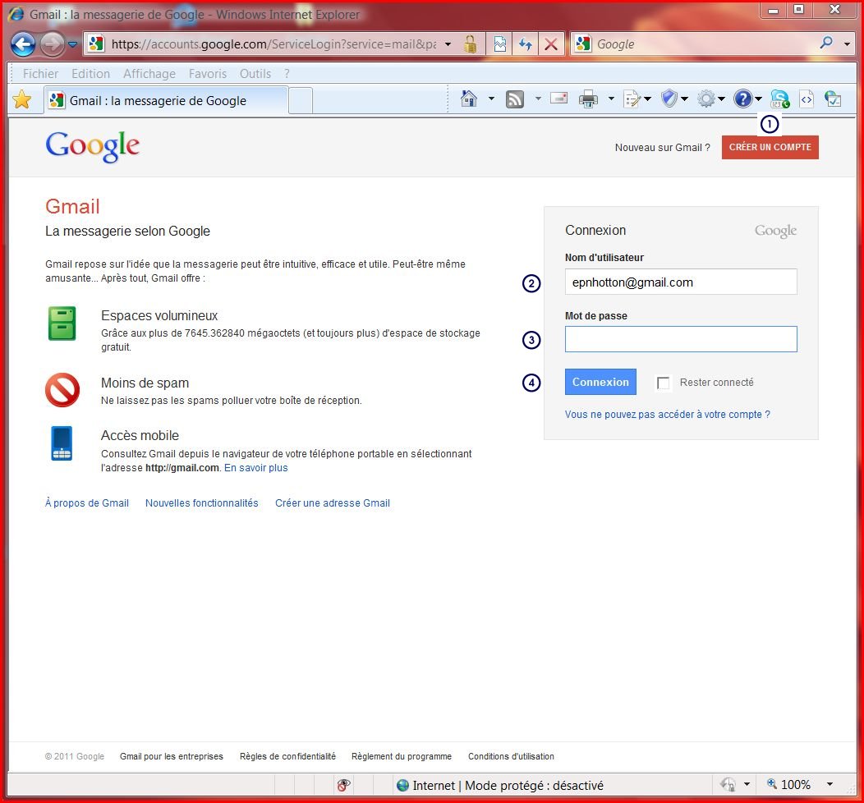Toggle the Compatibility View icon

pyautogui.click(x=500, y=44)
